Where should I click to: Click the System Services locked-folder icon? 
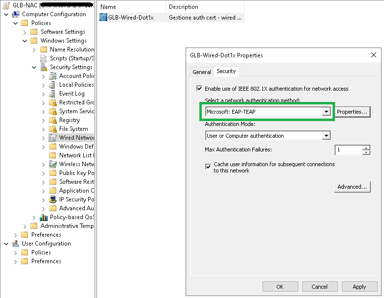click(53, 111)
